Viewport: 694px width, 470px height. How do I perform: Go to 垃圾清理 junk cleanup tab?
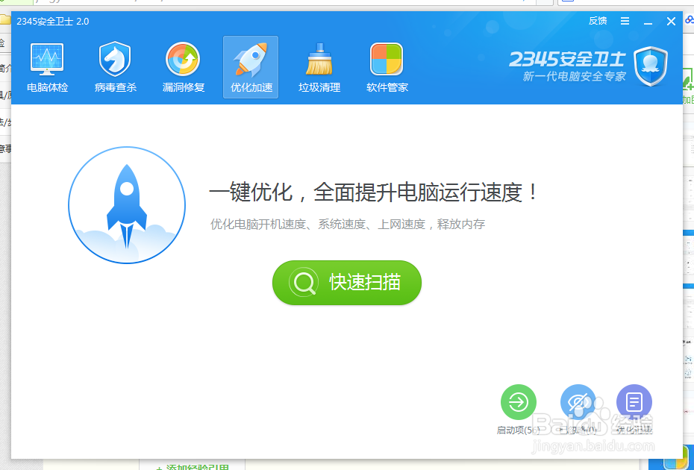[x=319, y=68]
